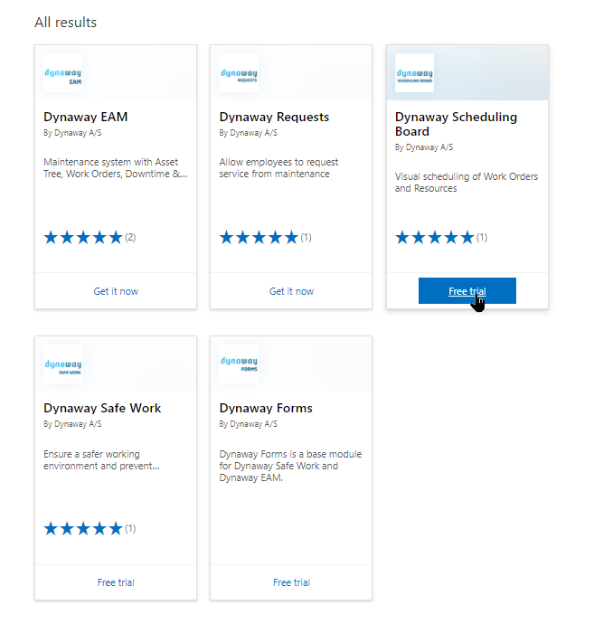Click the Dynaway Forms logo icon
Screen dimensions: 594x633
(238, 364)
